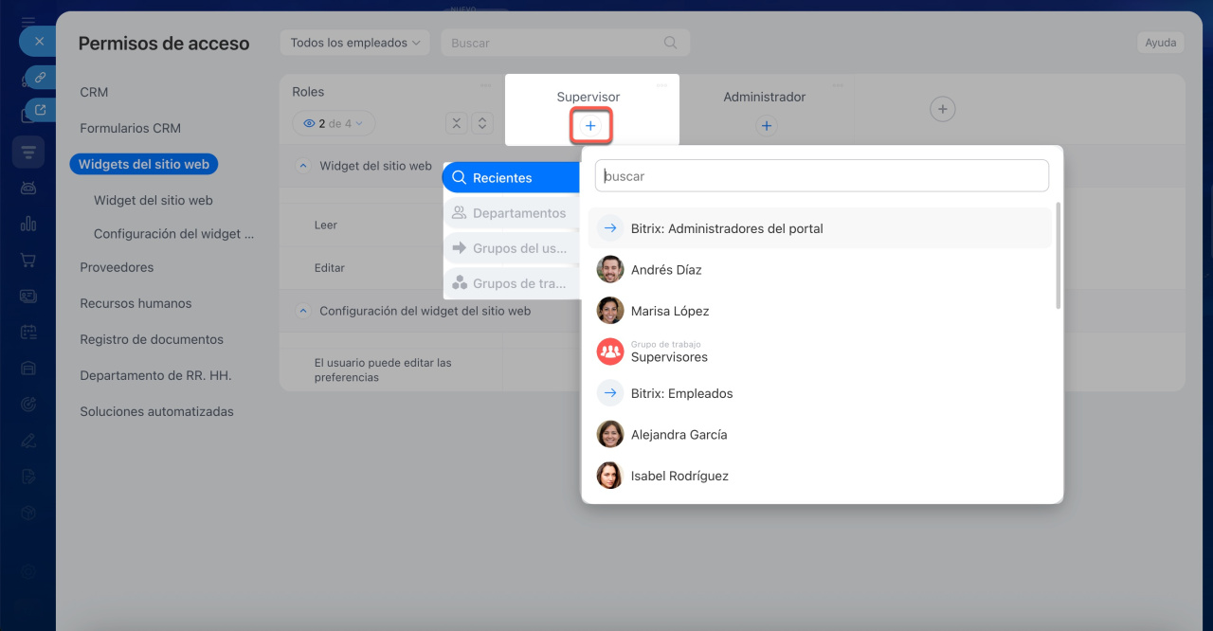Click the buscar field in the user picker
1213x631 pixels.
[x=821, y=175]
